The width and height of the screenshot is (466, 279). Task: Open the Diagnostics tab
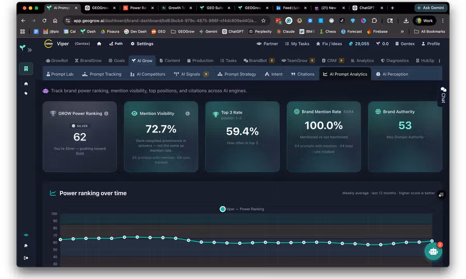(395, 60)
